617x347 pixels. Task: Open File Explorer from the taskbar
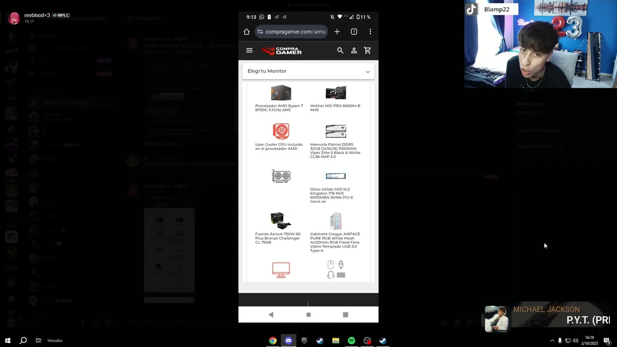pos(335,341)
